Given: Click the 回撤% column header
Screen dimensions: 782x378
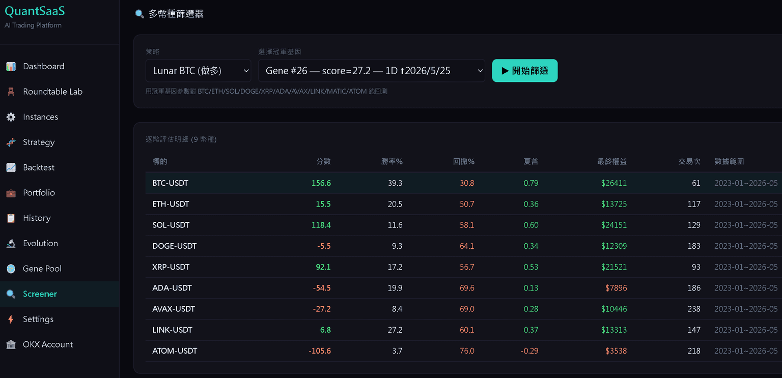Looking at the screenshot, I should [x=464, y=161].
